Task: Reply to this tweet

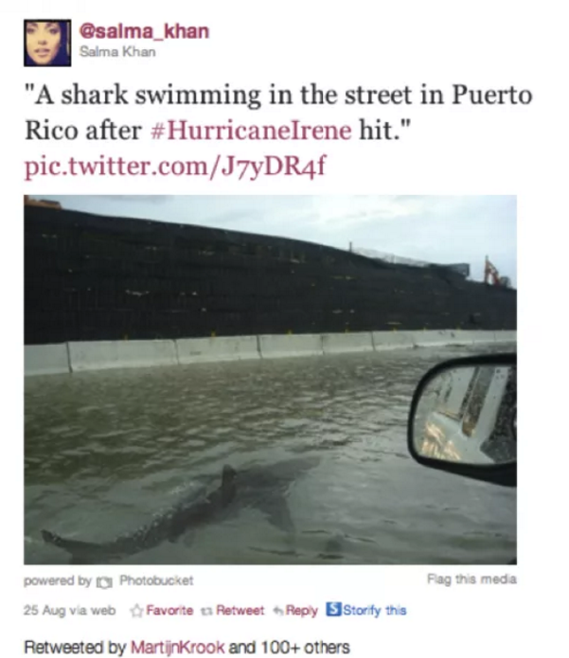Action: tap(301, 611)
